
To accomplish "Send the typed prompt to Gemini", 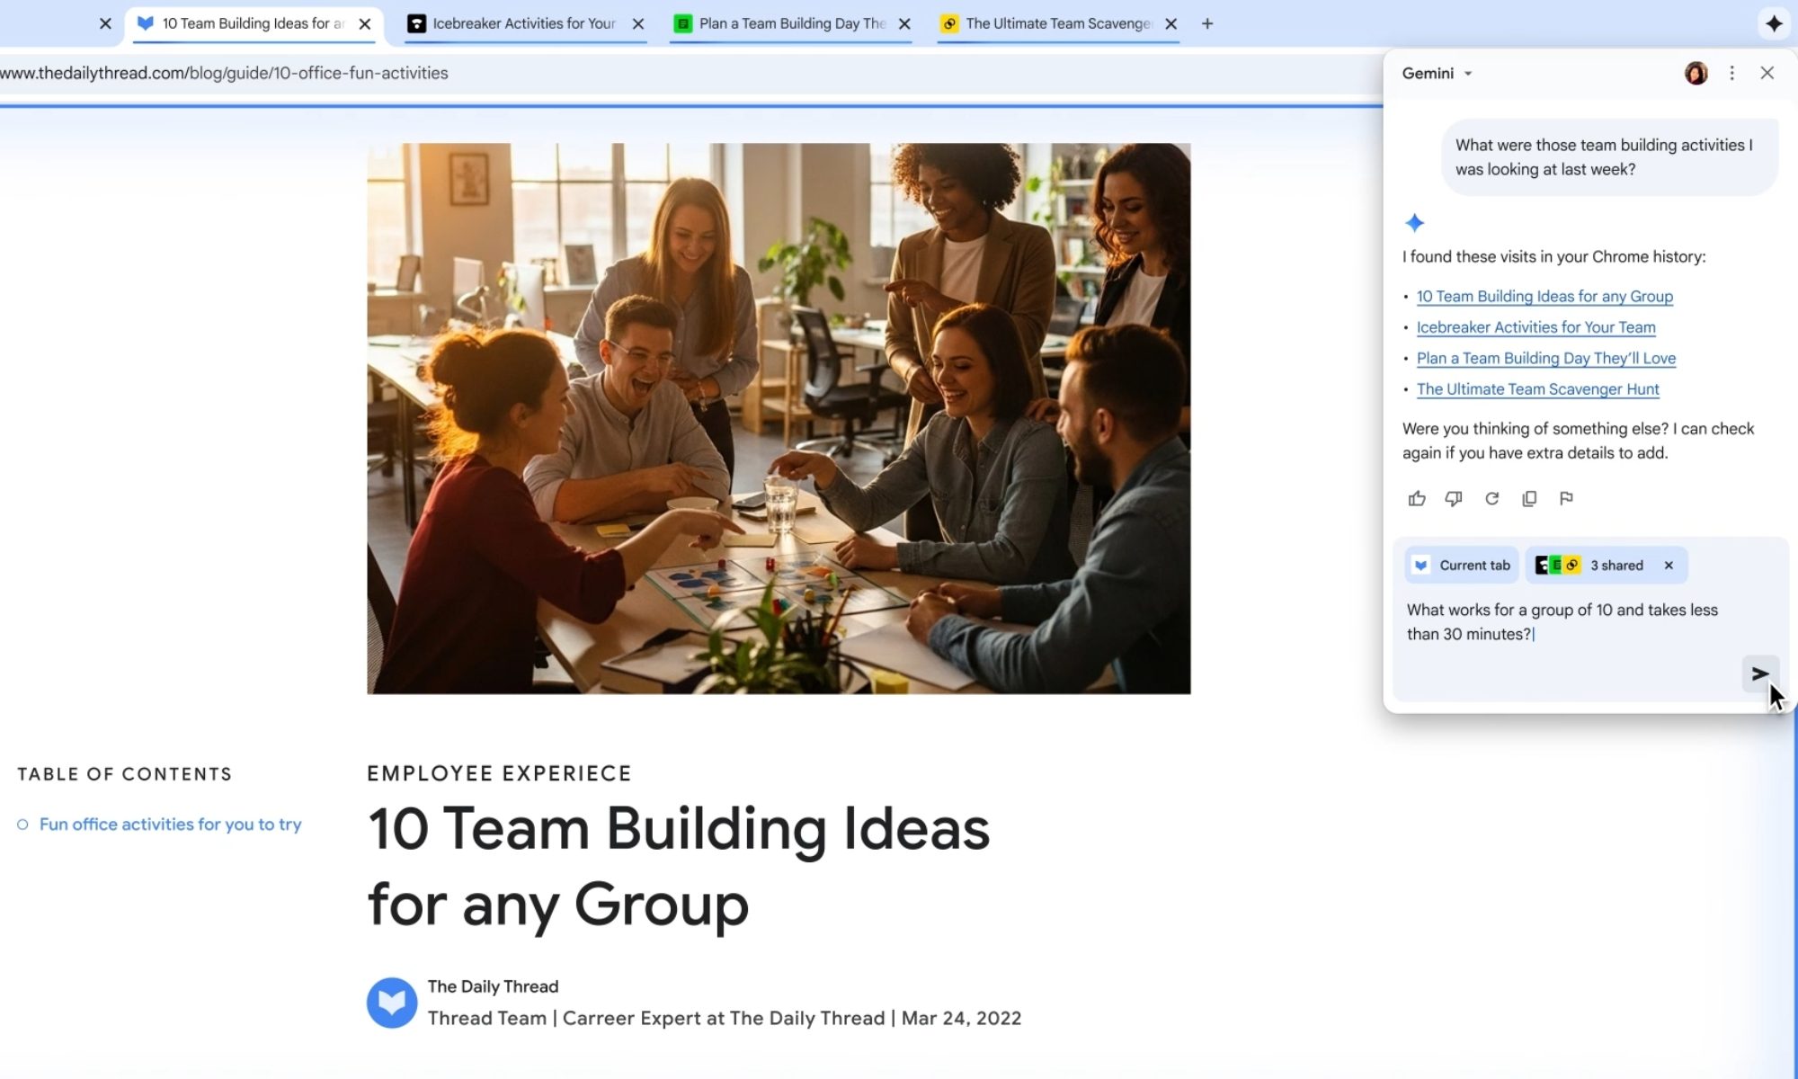I will tap(1759, 673).
